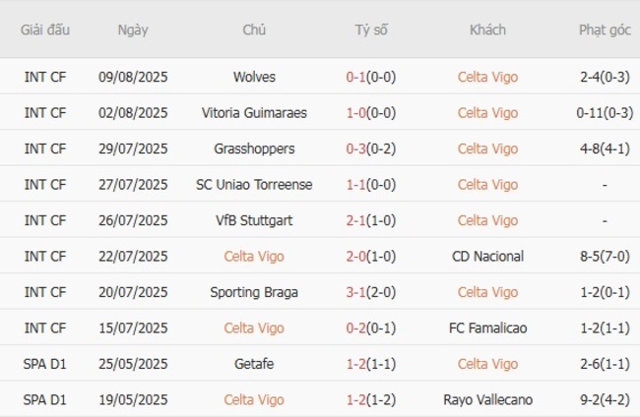
Task: Select the Tỷ số column header
Action: pos(371,30)
